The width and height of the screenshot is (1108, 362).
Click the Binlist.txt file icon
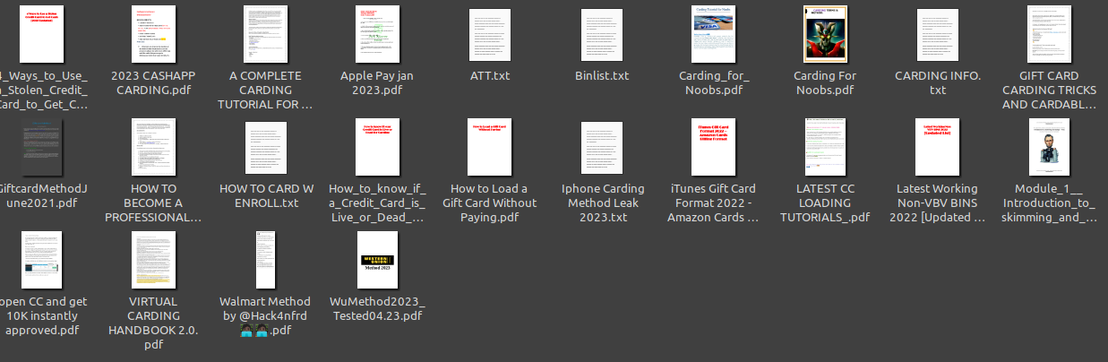[x=602, y=35]
